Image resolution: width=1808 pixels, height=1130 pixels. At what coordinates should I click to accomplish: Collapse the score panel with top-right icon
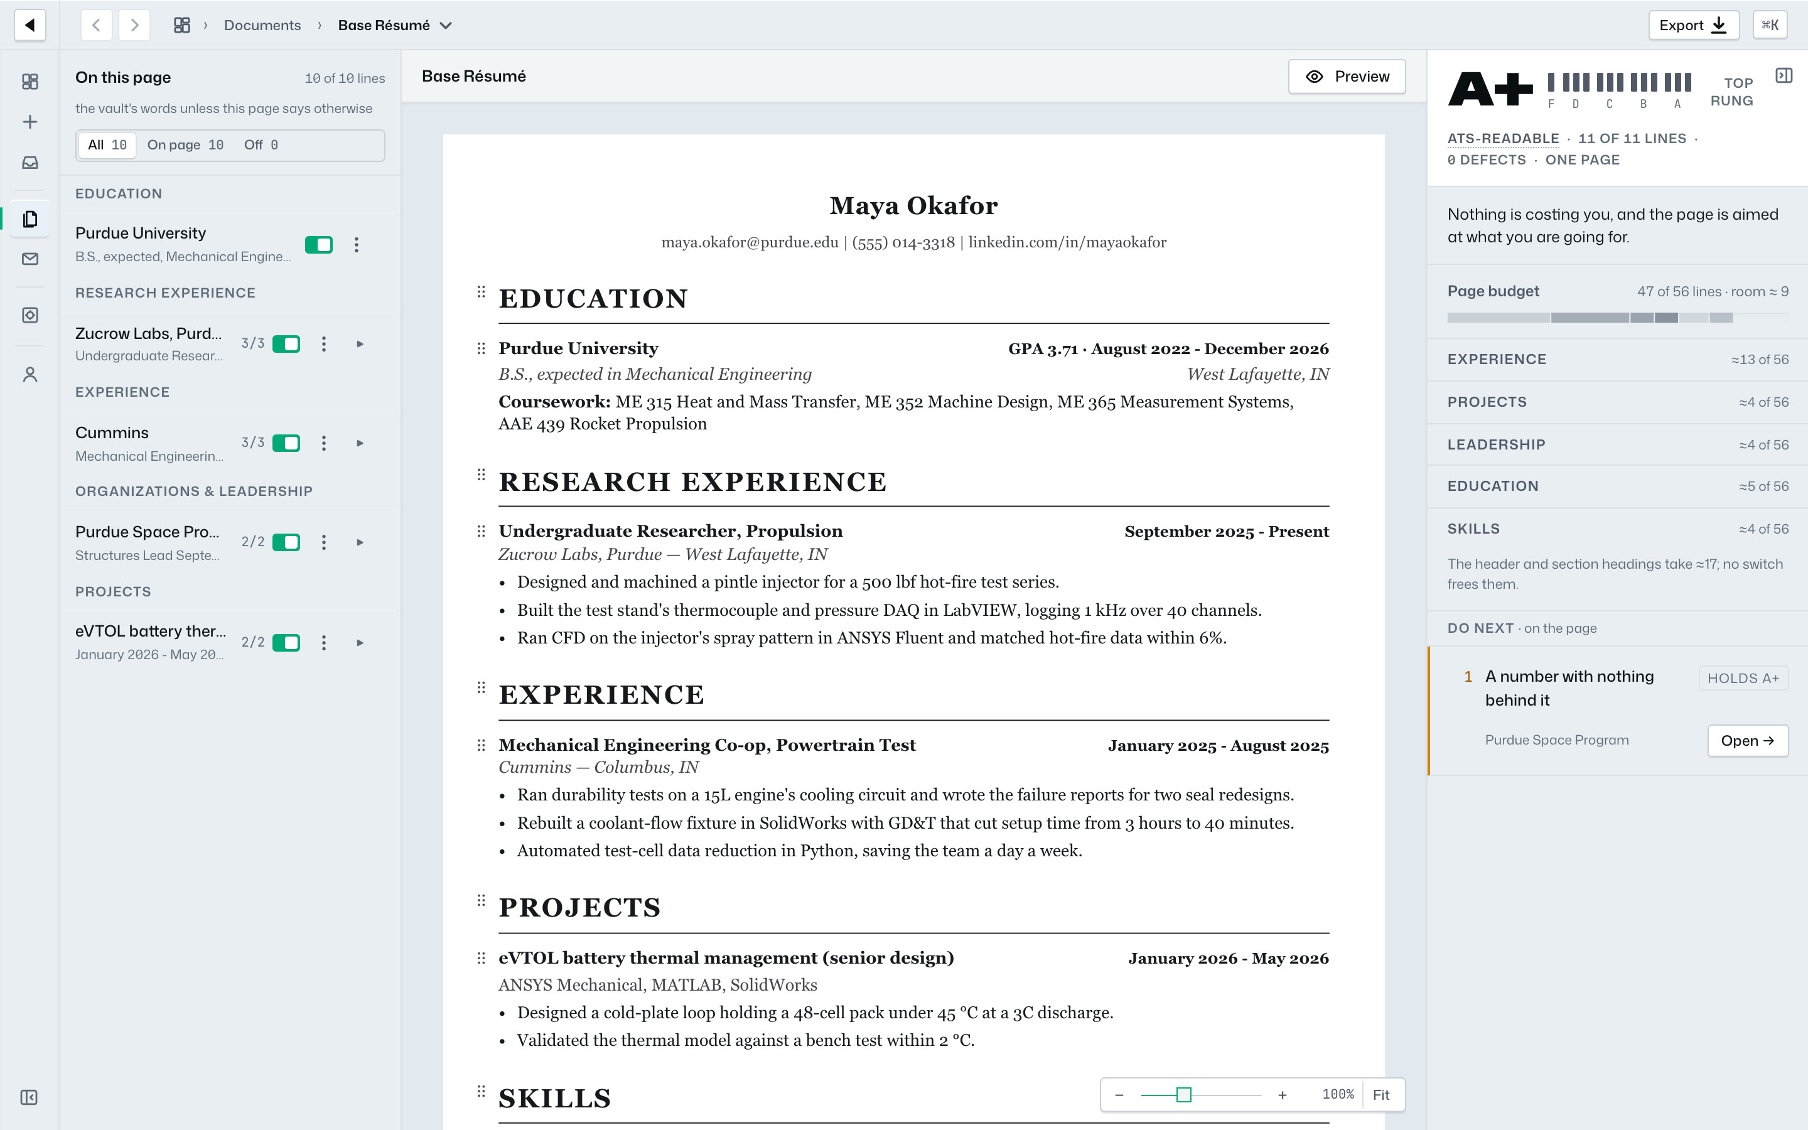[x=1784, y=75]
